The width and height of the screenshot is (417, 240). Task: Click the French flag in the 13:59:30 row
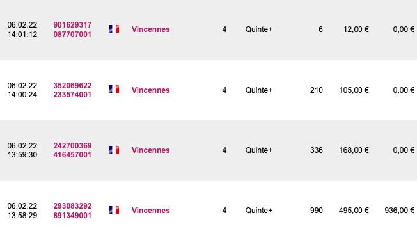click(x=114, y=150)
